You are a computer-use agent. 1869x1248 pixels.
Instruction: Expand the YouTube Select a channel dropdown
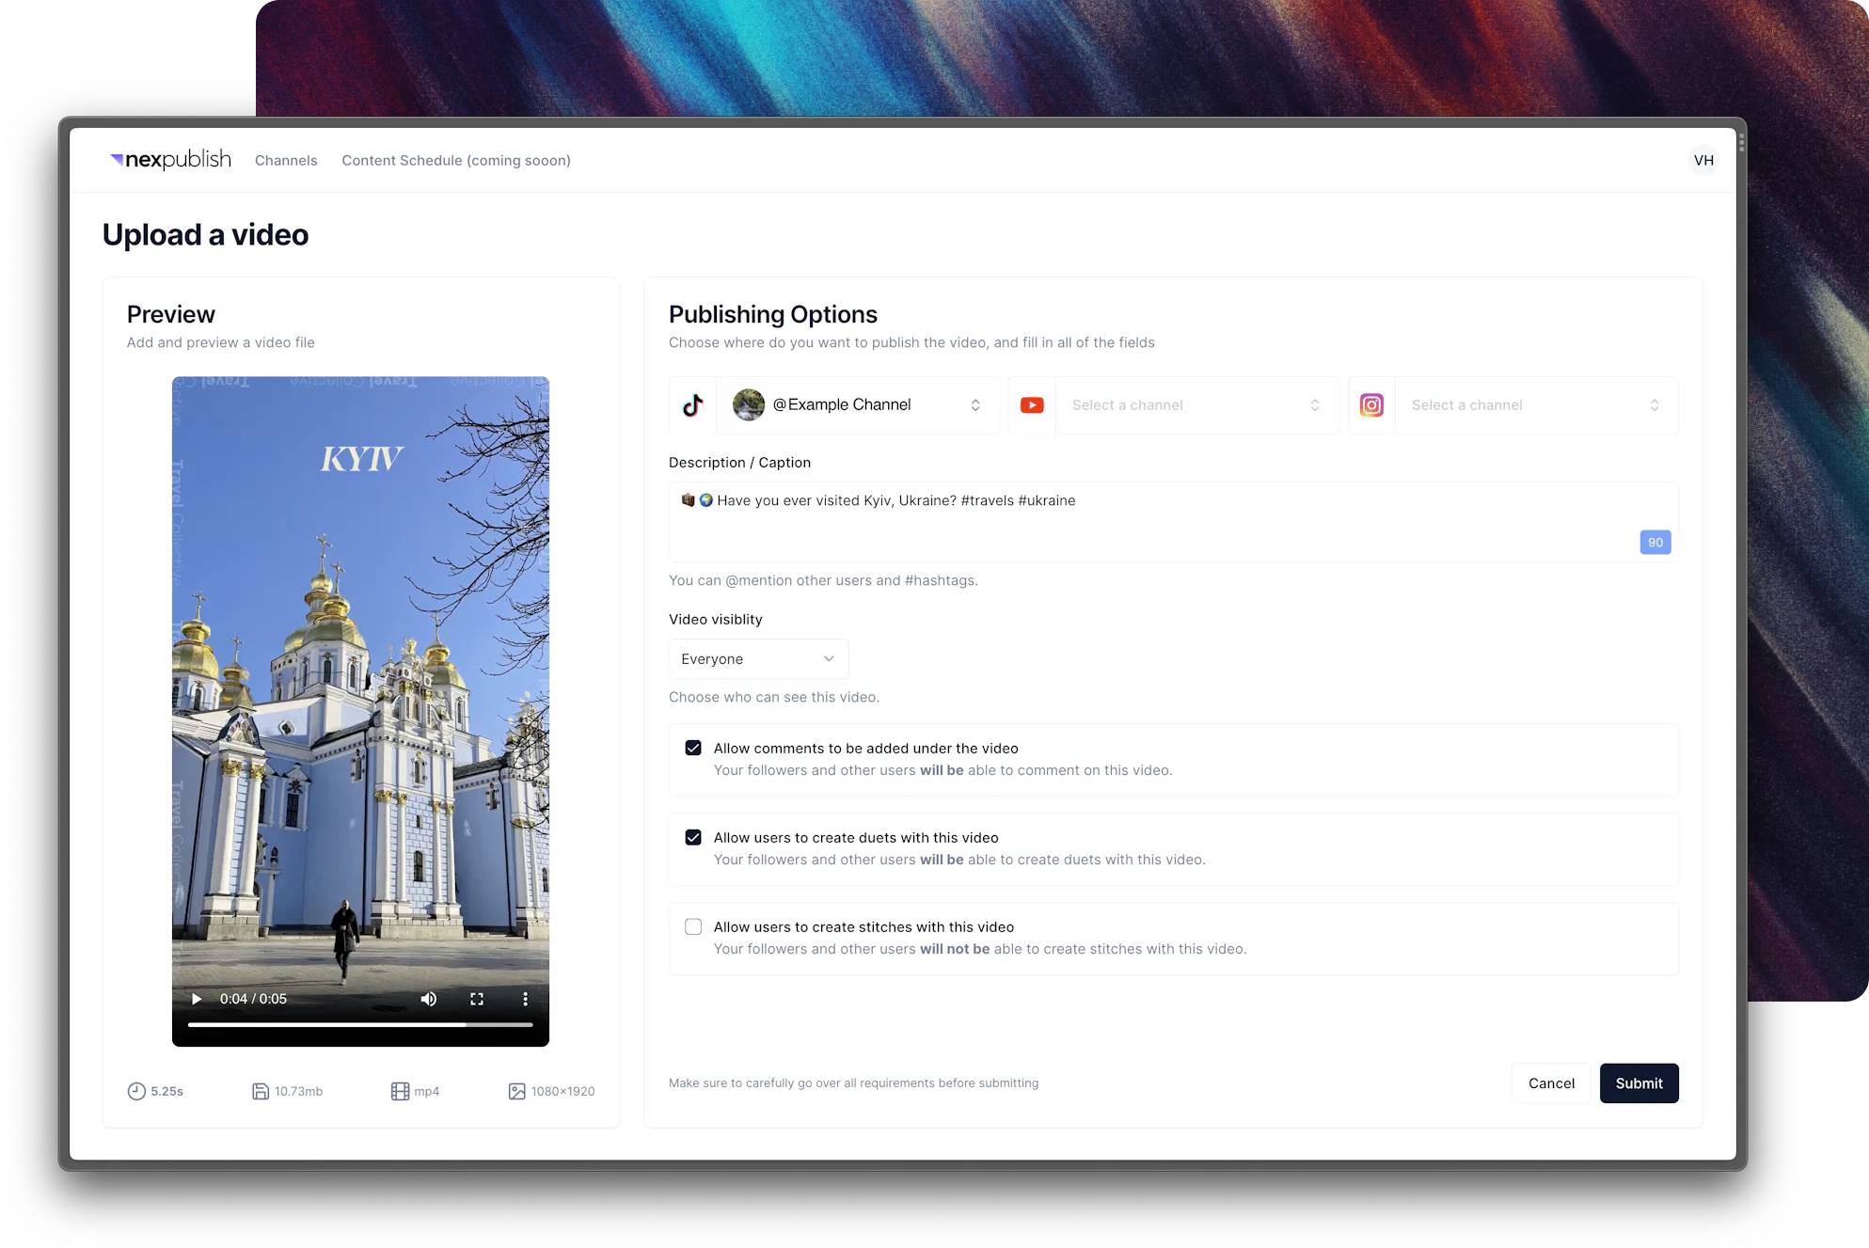click(x=1196, y=405)
